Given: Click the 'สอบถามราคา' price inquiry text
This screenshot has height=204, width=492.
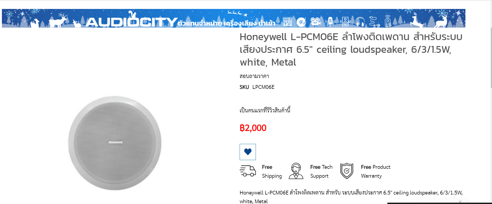Looking at the screenshot, I should click(254, 76).
